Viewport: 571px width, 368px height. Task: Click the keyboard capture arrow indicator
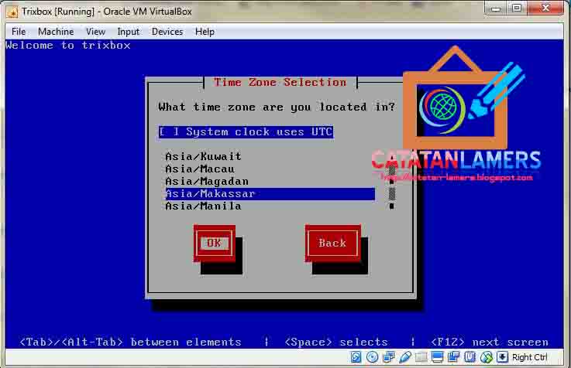tap(502, 357)
